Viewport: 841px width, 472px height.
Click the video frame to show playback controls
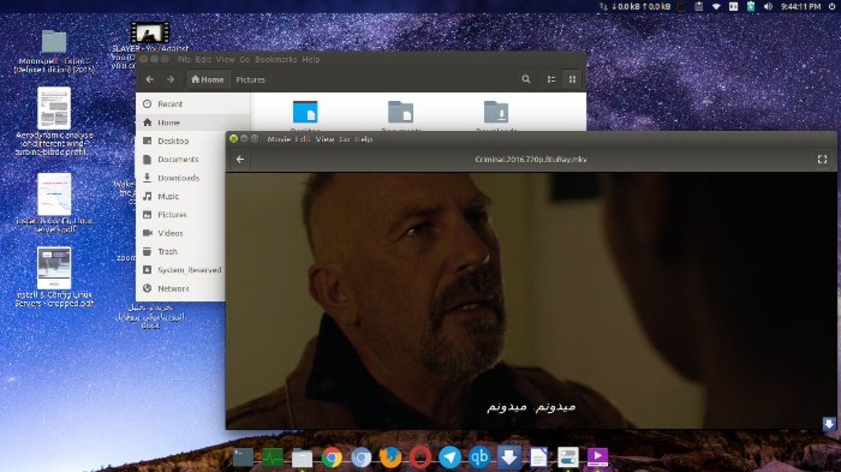pos(531,300)
